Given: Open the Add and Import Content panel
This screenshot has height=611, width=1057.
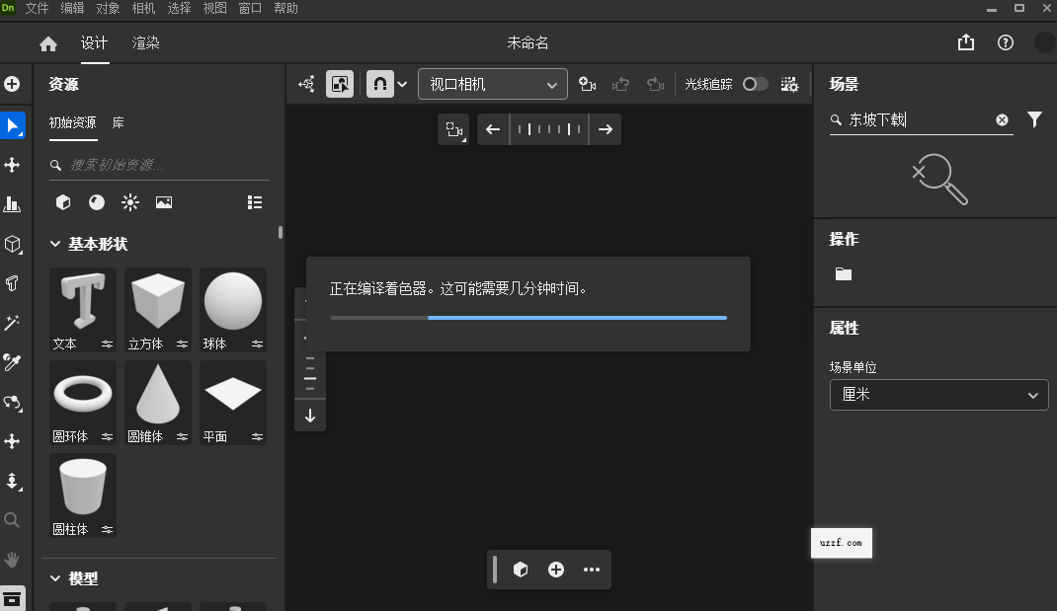Looking at the screenshot, I should [14, 84].
